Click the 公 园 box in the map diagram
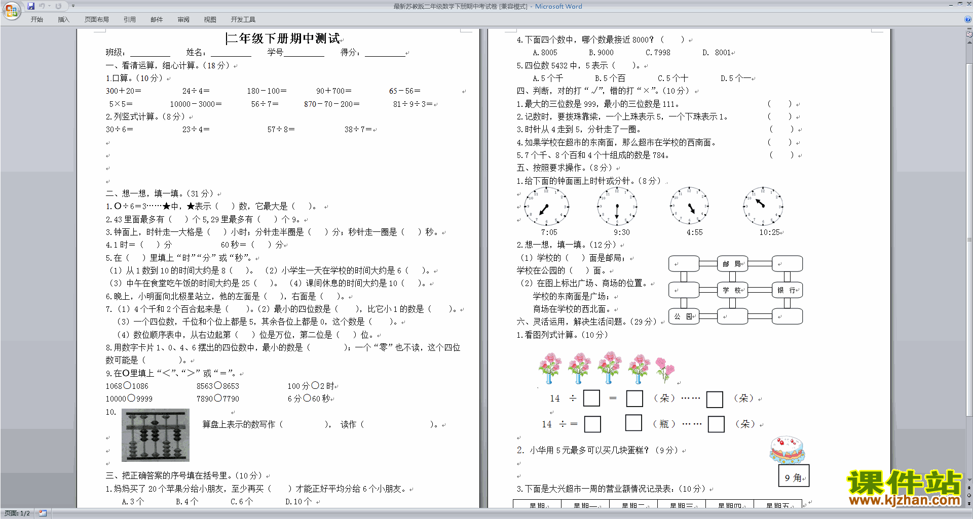The image size is (973, 519). point(684,316)
